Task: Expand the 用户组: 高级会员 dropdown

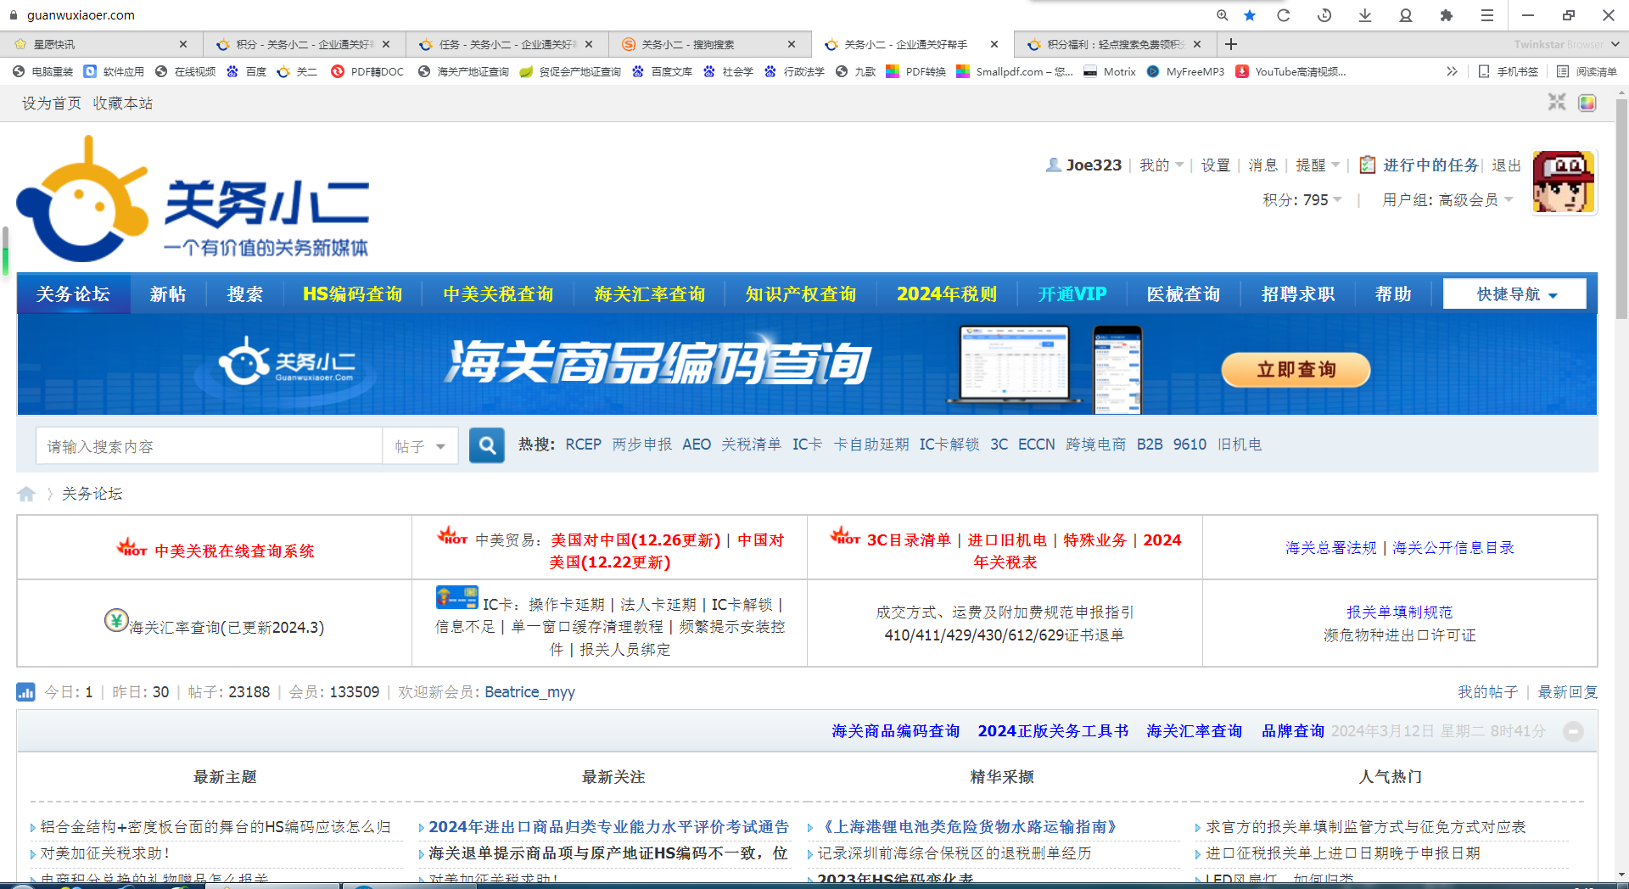Action: (1447, 200)
